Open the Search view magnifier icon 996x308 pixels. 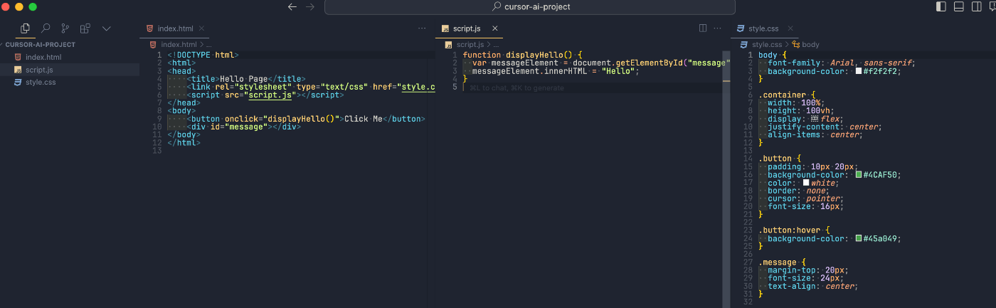(x=46, y=28)
